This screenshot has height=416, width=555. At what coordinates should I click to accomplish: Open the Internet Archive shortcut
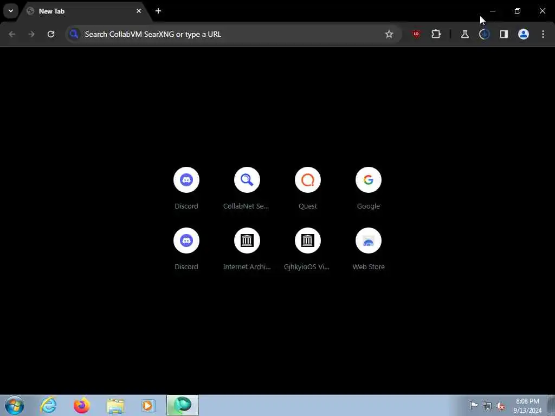[x=247, y=240]
